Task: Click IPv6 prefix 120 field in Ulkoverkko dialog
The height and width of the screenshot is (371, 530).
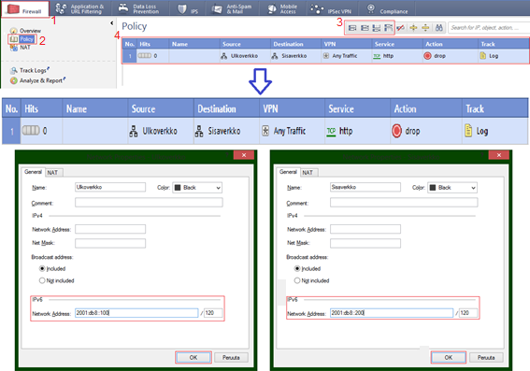Action: (213, 313)
